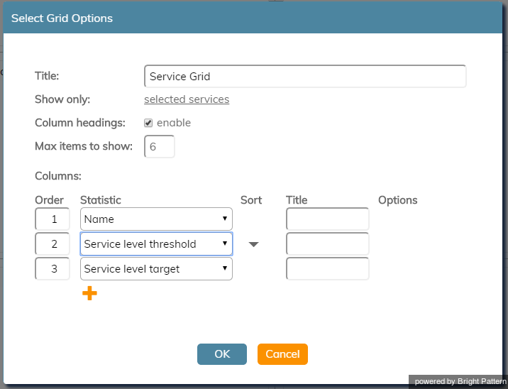
Task: Open the selected services link
Action: pyautogui.click(x=187, y=99)
